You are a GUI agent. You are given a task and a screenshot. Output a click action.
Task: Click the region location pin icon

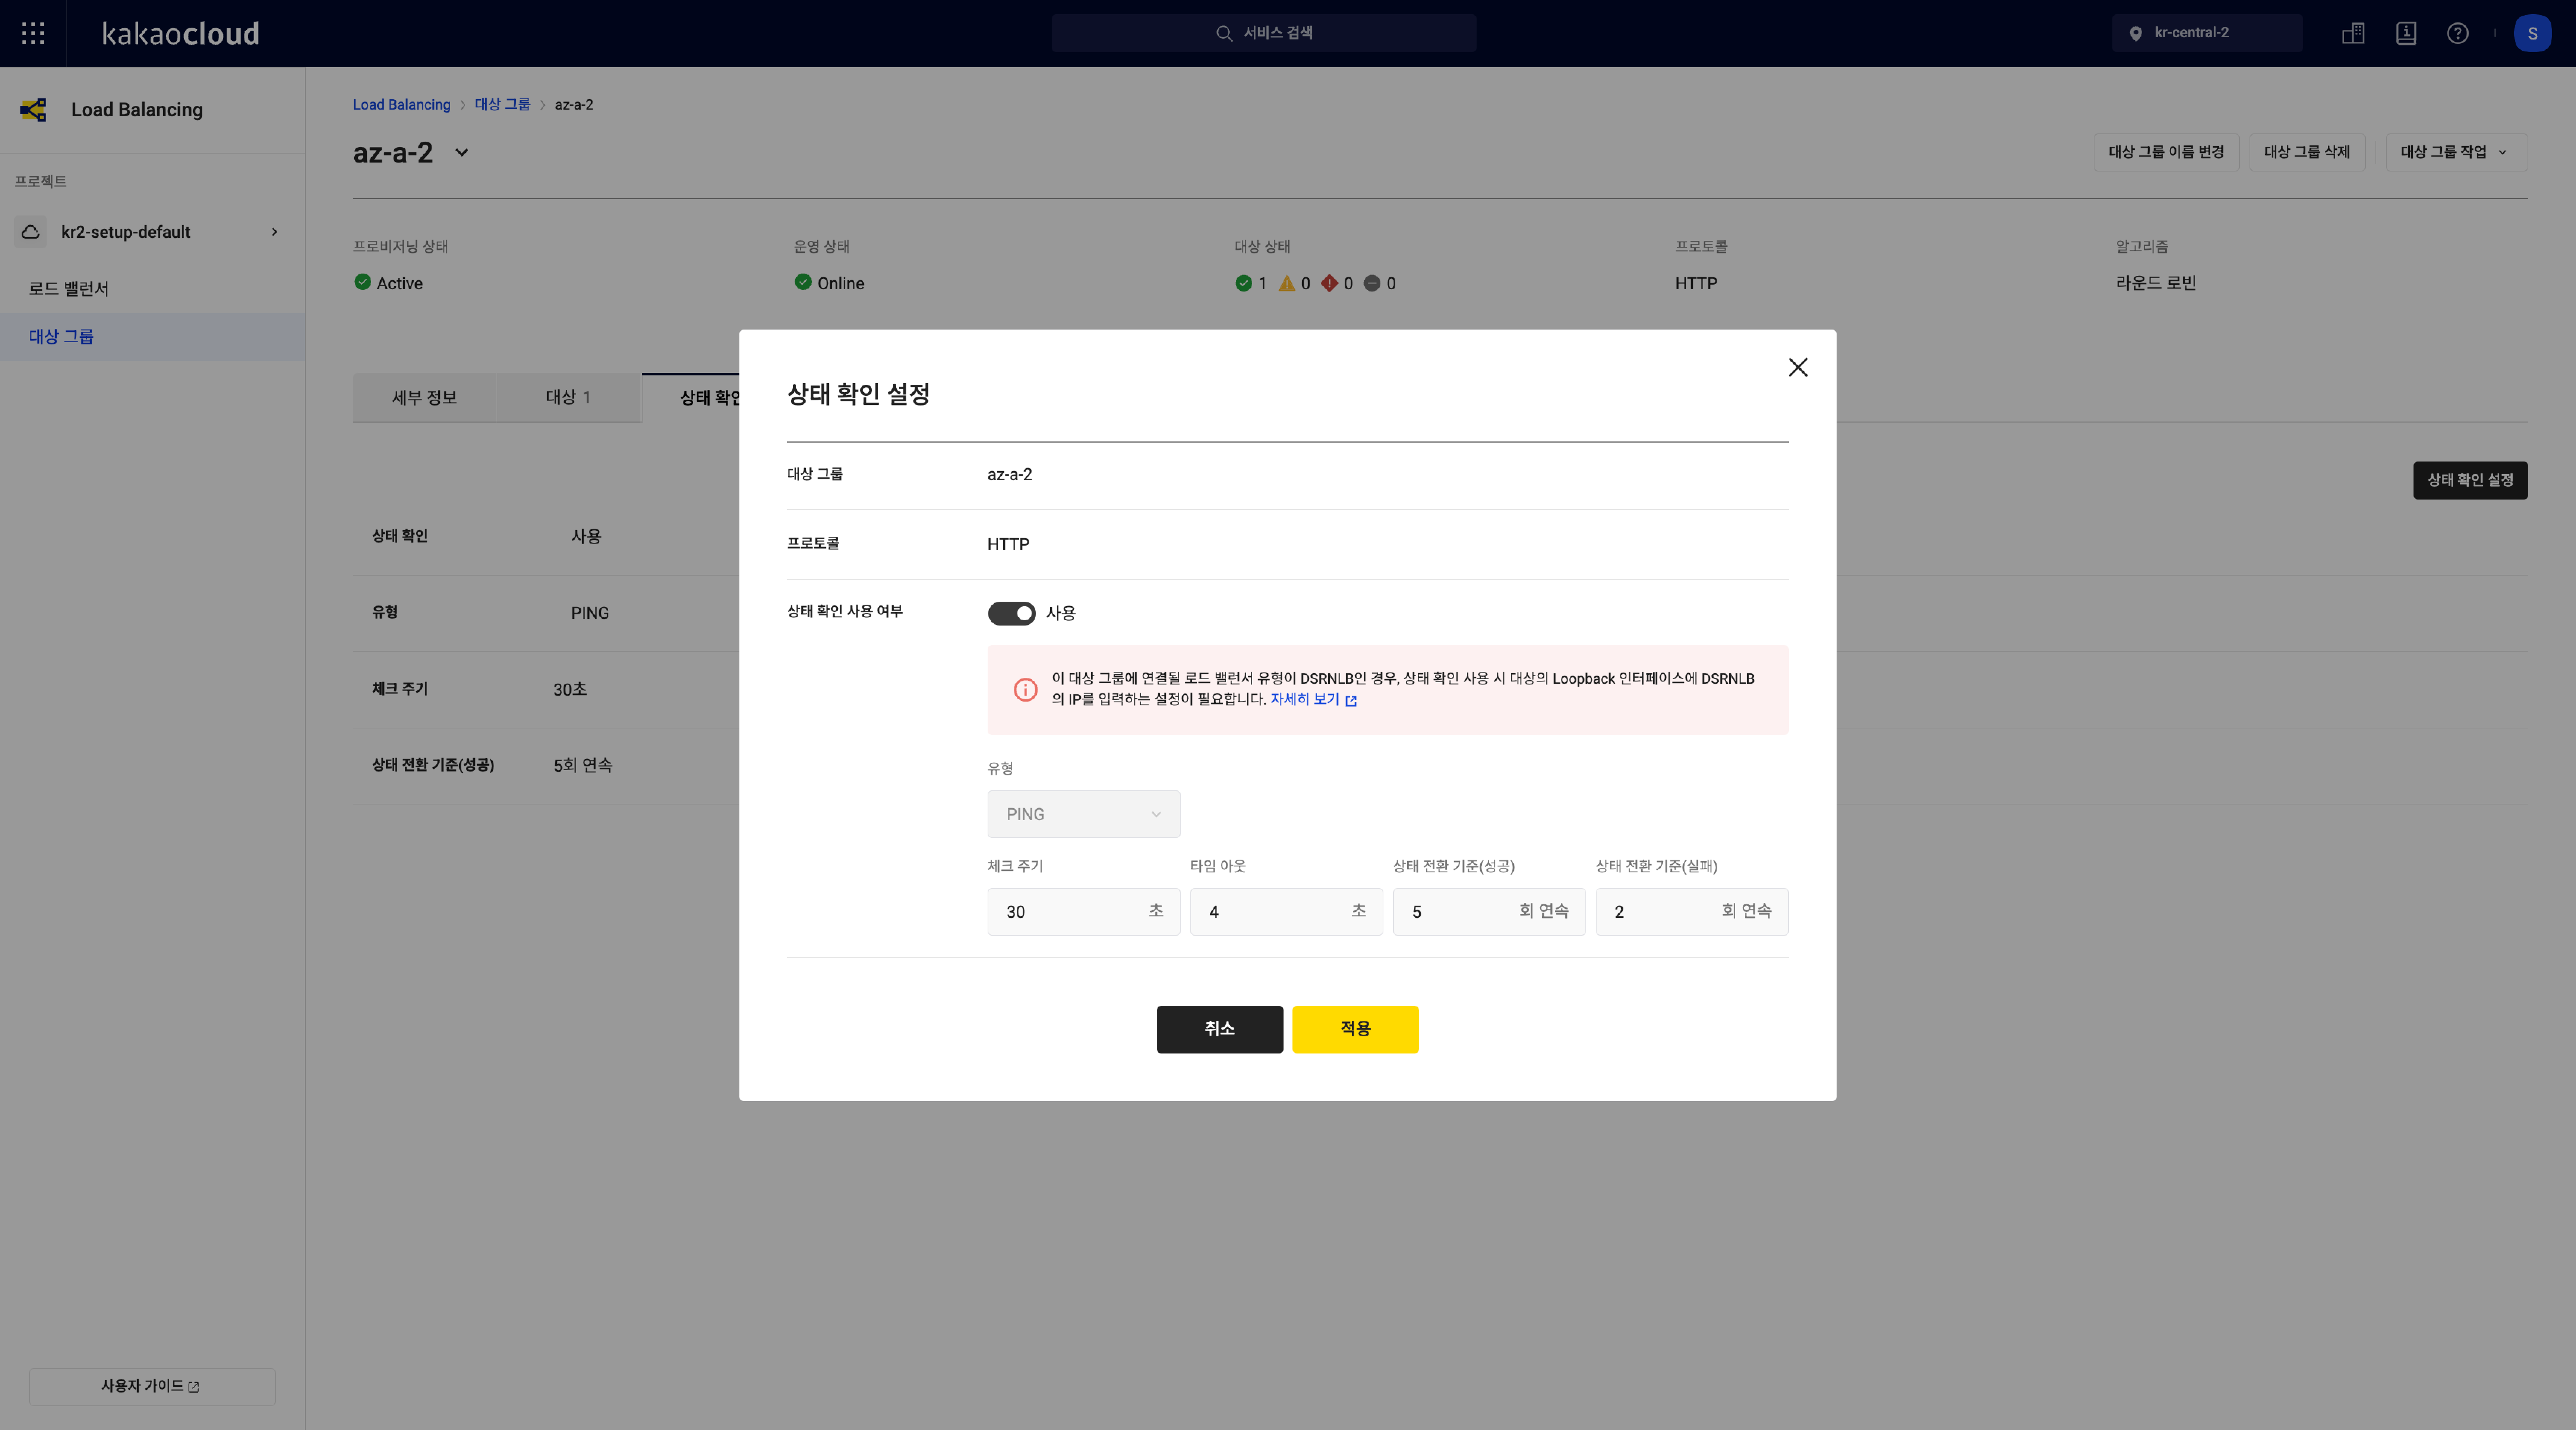tap(2135, 33)
